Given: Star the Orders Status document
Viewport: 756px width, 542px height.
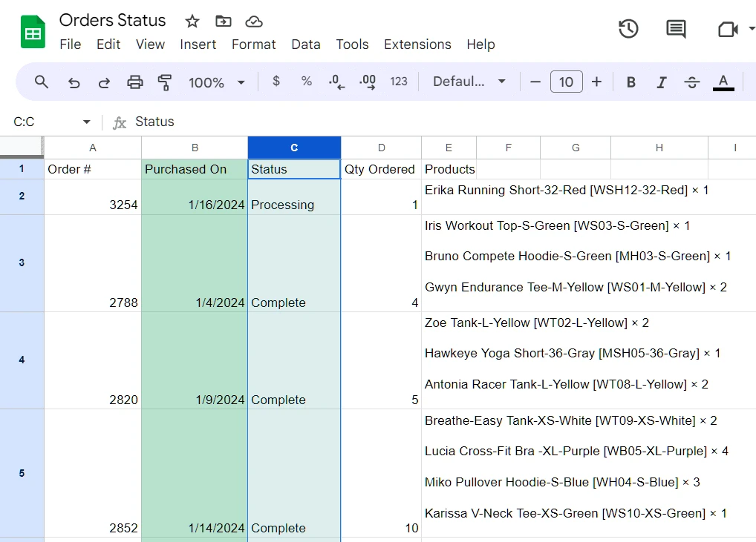Looking at the screenshot, I should (192, 21).
